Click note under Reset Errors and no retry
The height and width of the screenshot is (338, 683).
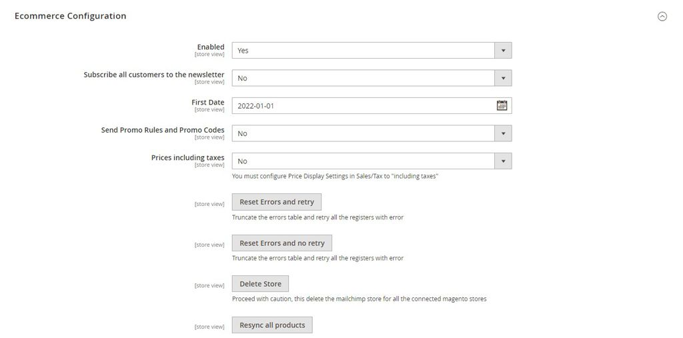pos(317,258)
